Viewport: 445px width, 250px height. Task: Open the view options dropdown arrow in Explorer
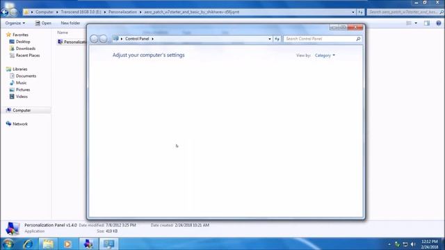[416, 23]
